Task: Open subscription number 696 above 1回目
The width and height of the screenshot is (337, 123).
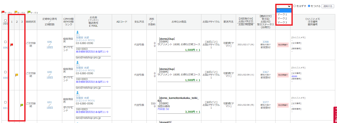Action: tap(50, 42)
